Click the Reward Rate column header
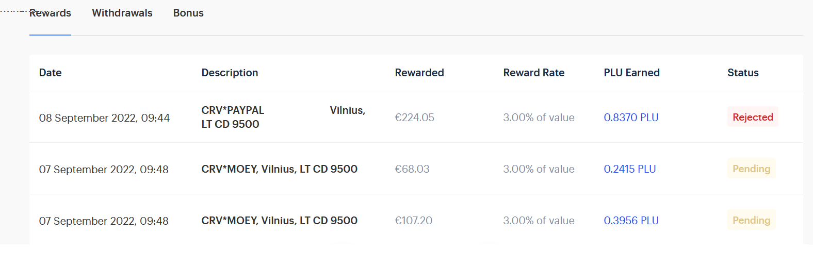This screenshot has height=267, width=813. click(534, 73)
